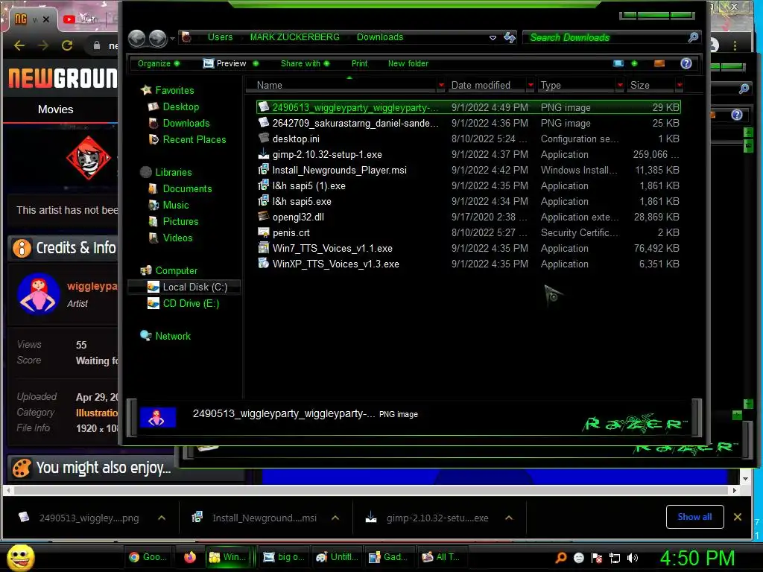This screenshot has width=763, height=572.
Task: Select Install_Newgrounds_Player.msi file
Action: [468, 170]
